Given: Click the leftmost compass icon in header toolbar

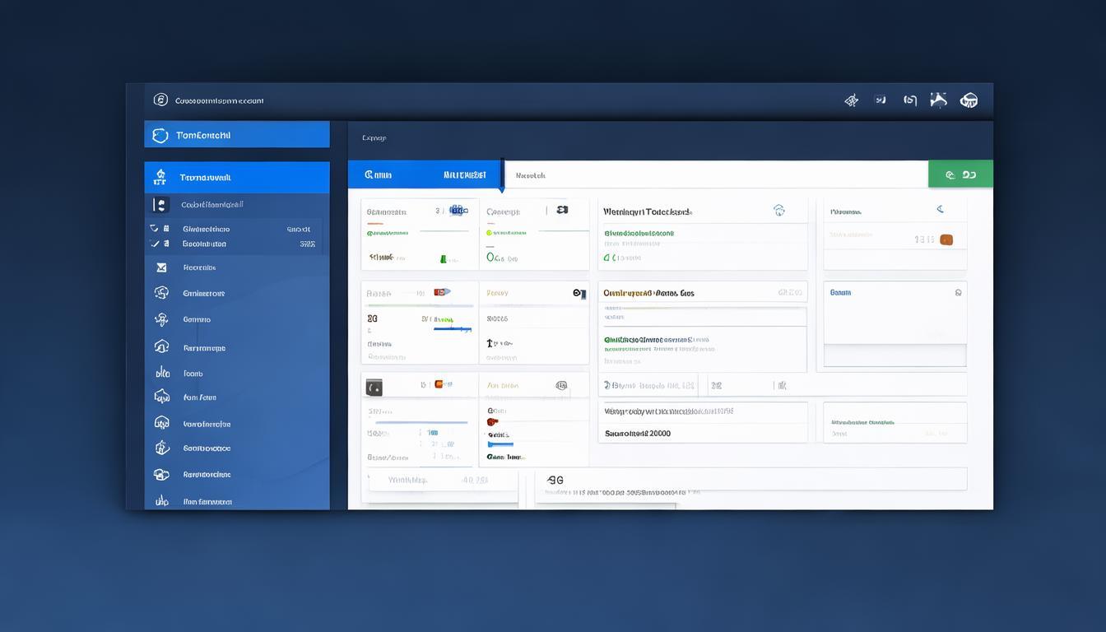Looking at the screenshot, I should 852,100.
